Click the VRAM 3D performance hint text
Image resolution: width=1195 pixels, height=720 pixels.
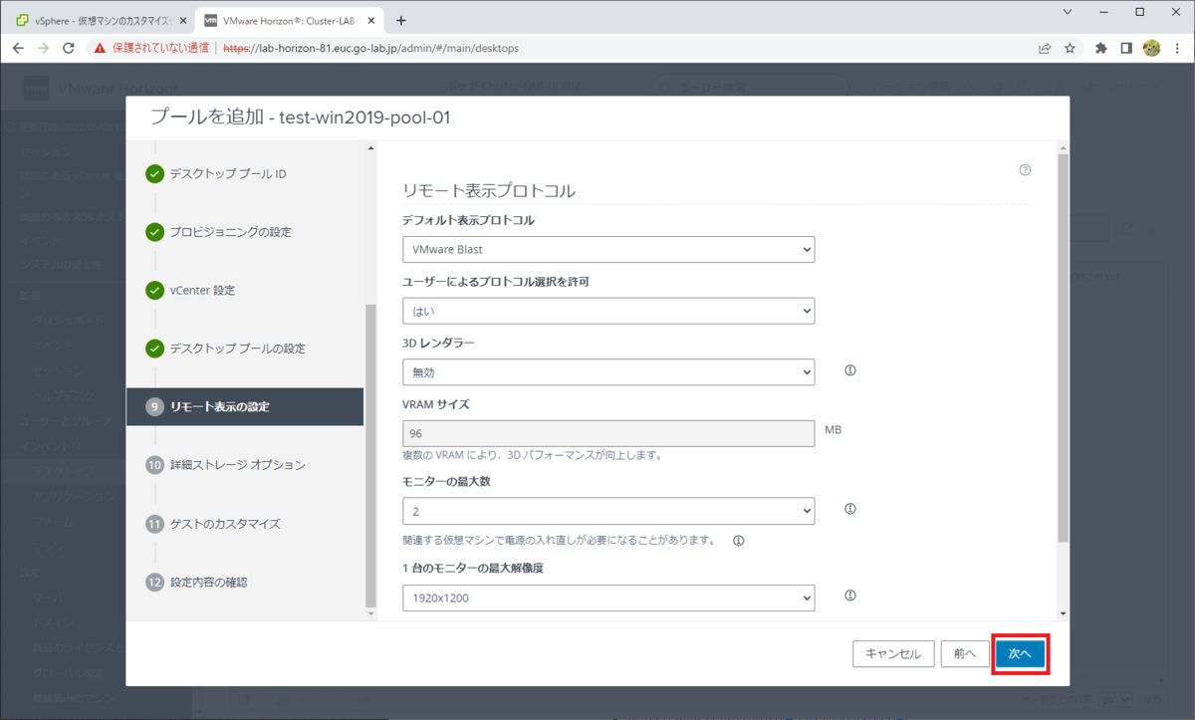click(x=533, y=455)
